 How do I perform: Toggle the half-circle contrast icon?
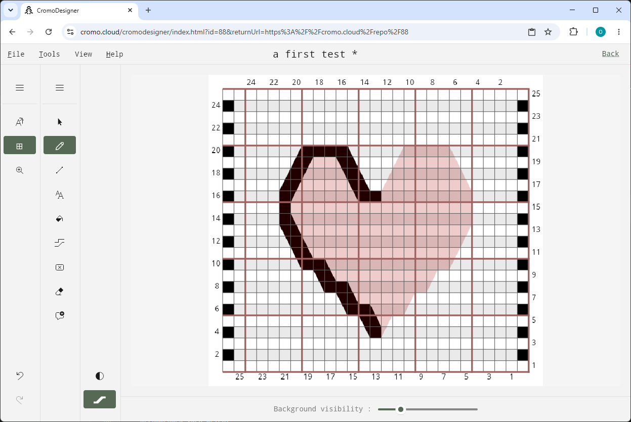point(100,376)
